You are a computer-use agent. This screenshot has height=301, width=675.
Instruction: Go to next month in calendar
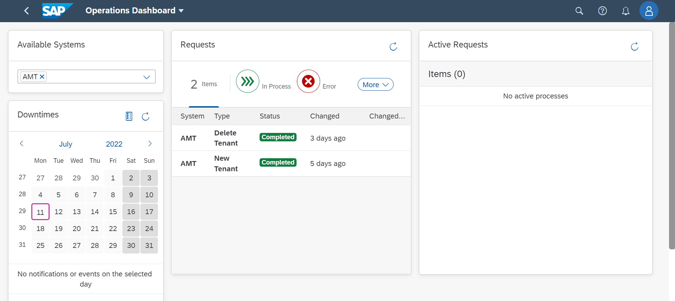150,143
